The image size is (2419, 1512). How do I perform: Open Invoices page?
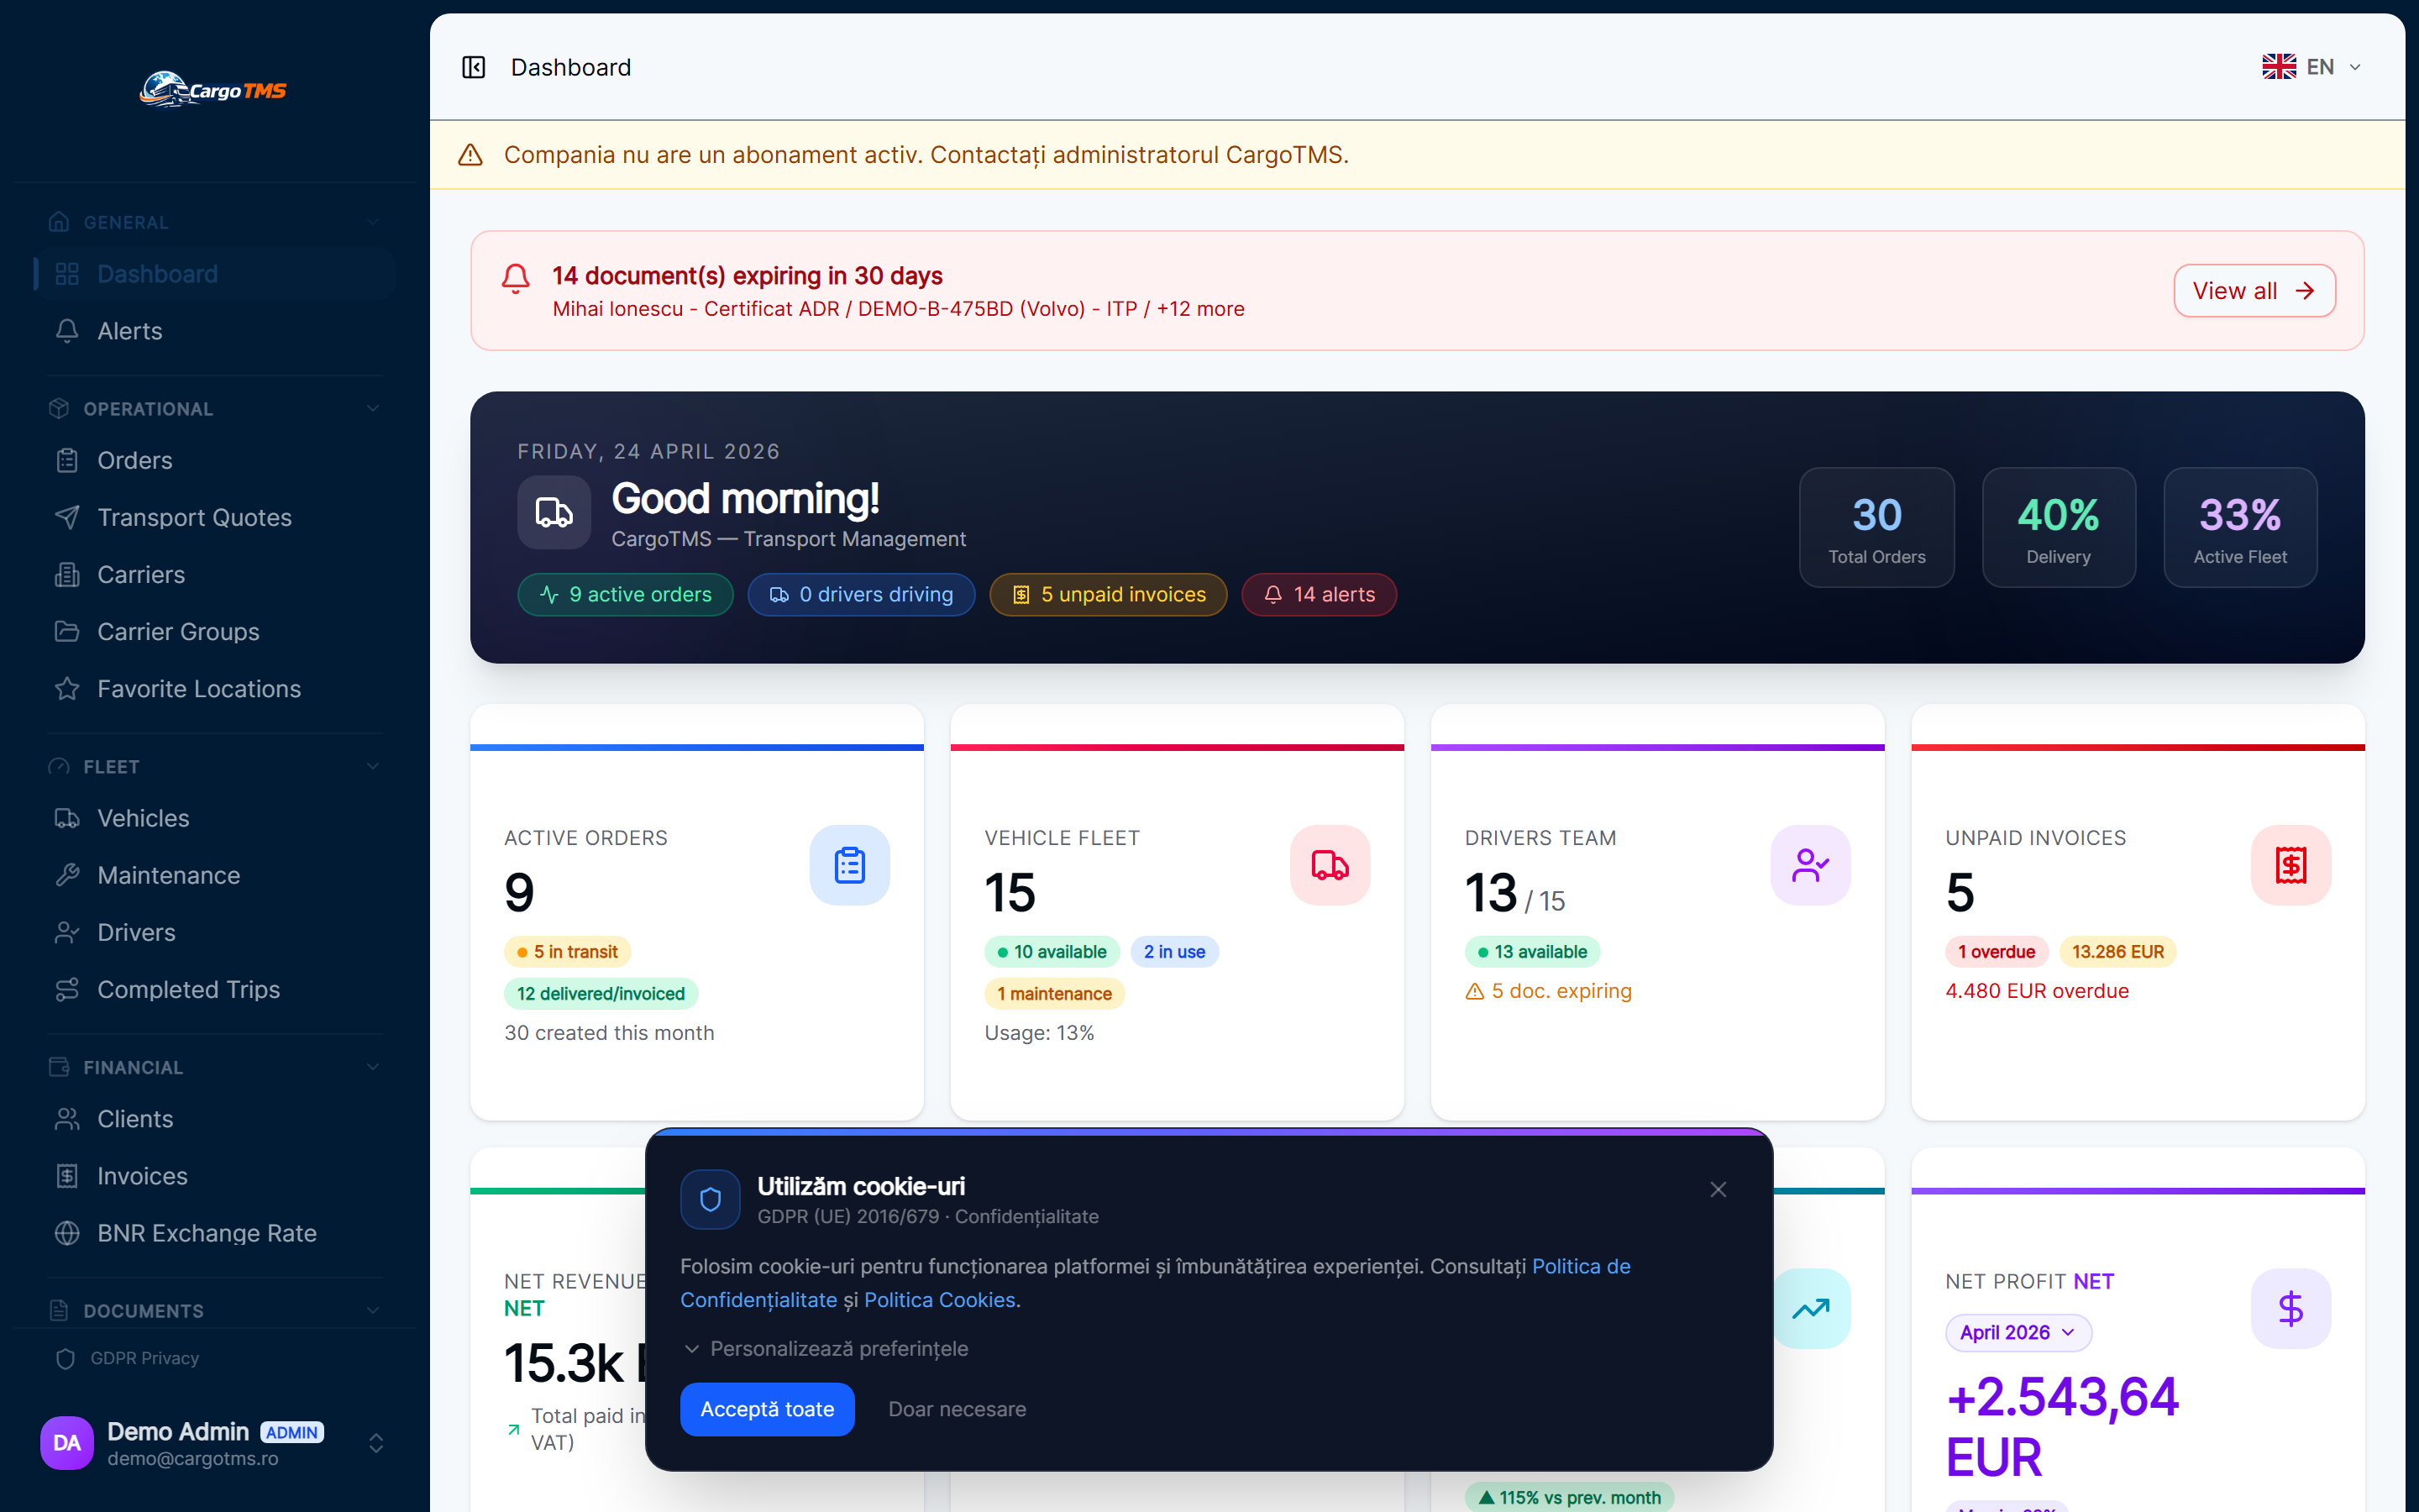coord(216,1176)
